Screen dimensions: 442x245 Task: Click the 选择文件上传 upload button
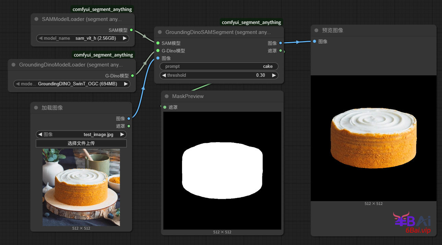coord(81,143)
